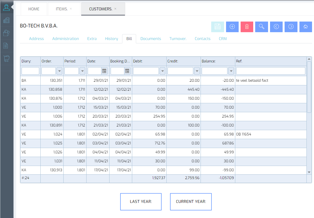Expand the Order filter dropdown
Screen dimensions: 314x218
[x=59, y=71]
